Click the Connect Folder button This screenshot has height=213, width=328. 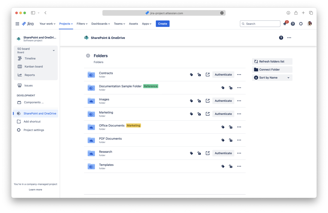(272, 70)
